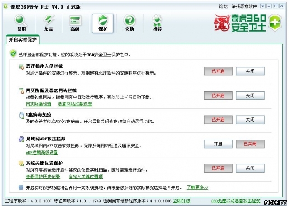Open the 杀毒 lightning toolbar icon
The image size is (289, 206).
click(x=48, y=23)
